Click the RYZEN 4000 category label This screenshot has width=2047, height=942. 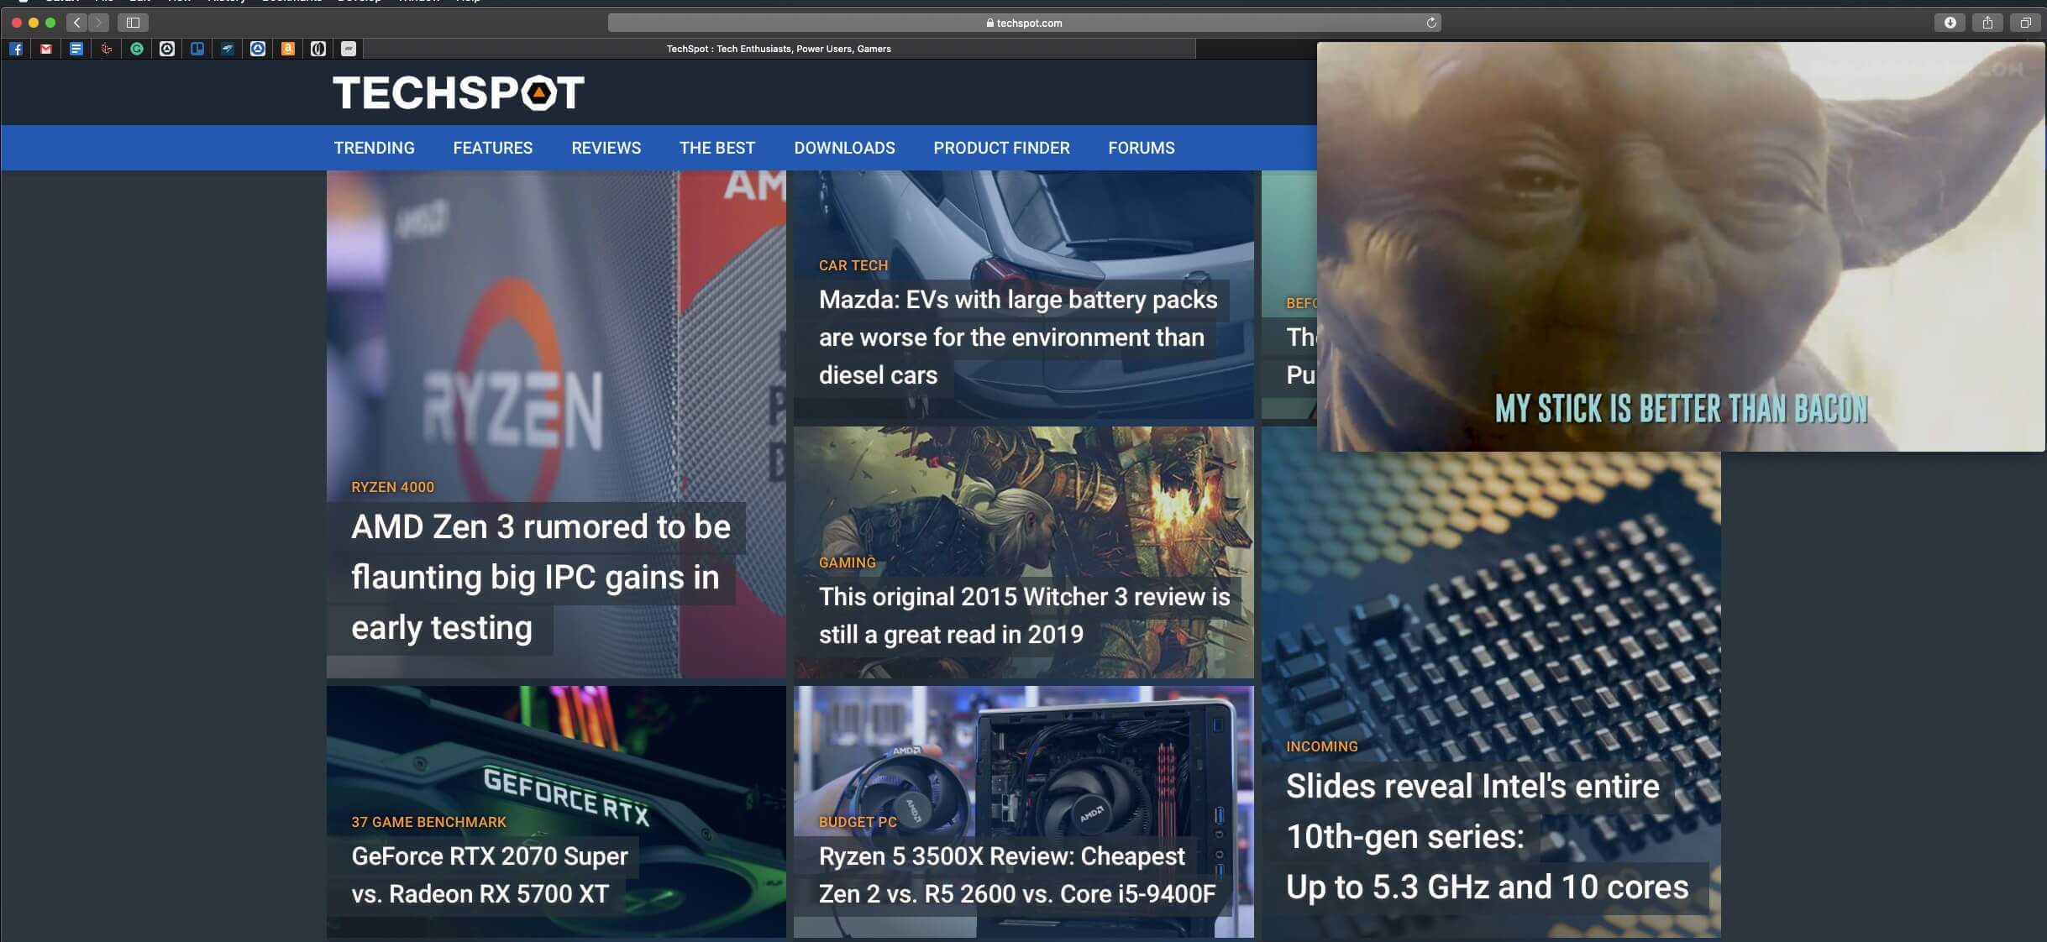coord(392,487)
